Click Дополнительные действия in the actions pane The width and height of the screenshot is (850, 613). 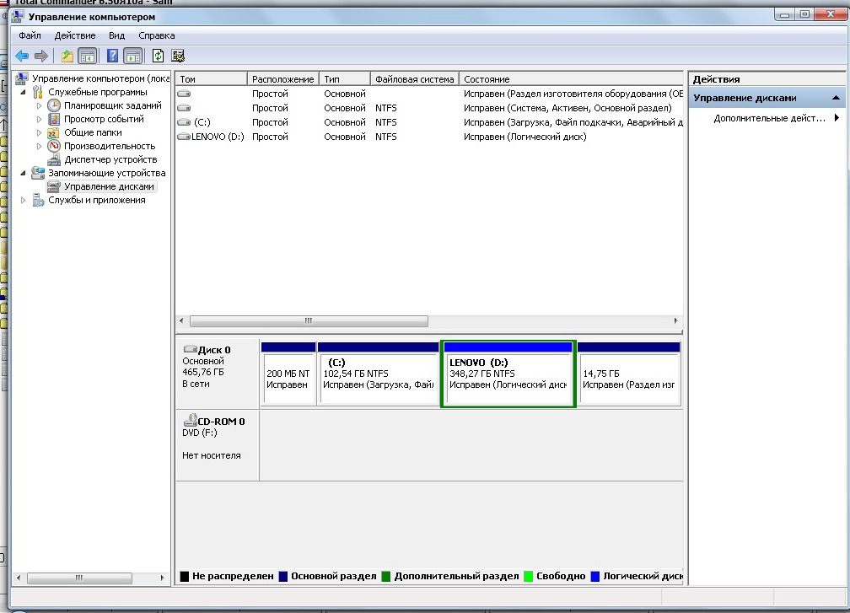click(769, 118)
